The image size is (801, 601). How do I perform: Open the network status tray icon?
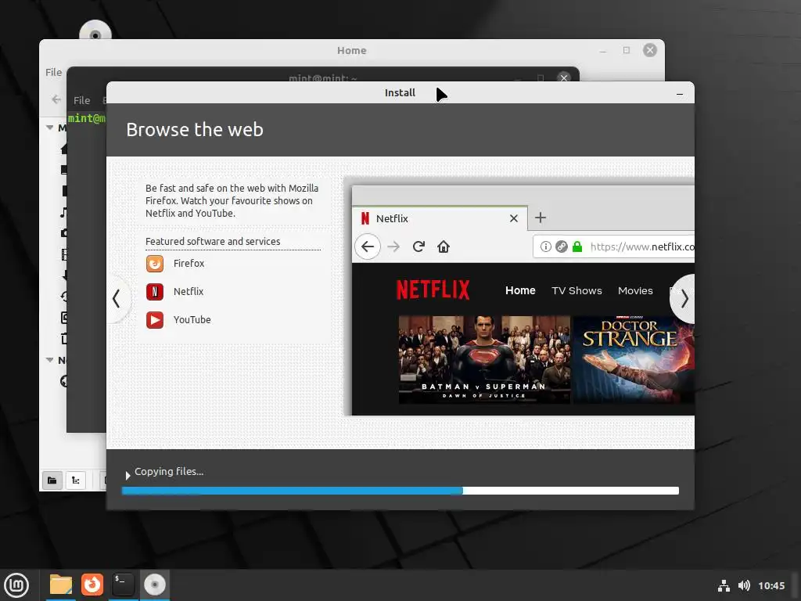tap(724, 585)
